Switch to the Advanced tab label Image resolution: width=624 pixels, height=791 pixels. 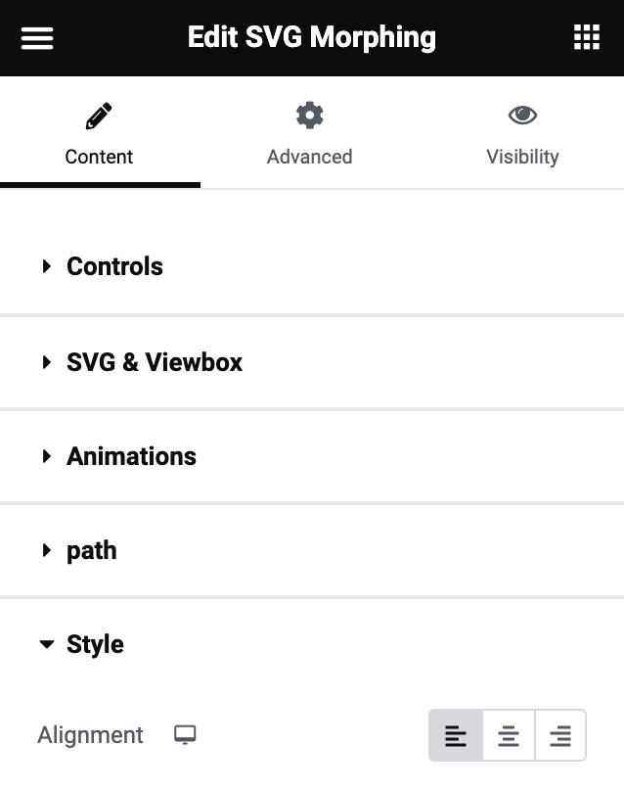(x=309, y=157)
